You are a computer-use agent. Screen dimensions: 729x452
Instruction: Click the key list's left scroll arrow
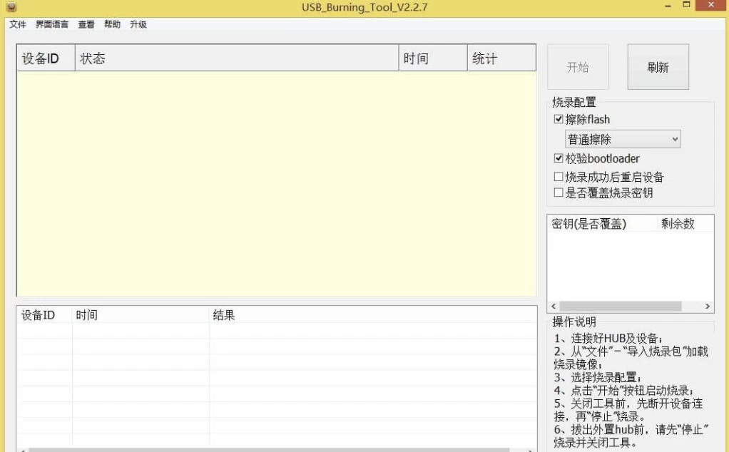(x=554, y=307)
